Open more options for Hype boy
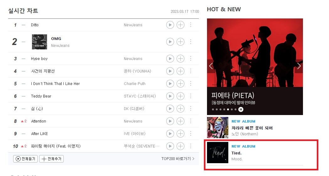This screenshot has height=176, width=329. pyautogui.click(x=190, y=58)
